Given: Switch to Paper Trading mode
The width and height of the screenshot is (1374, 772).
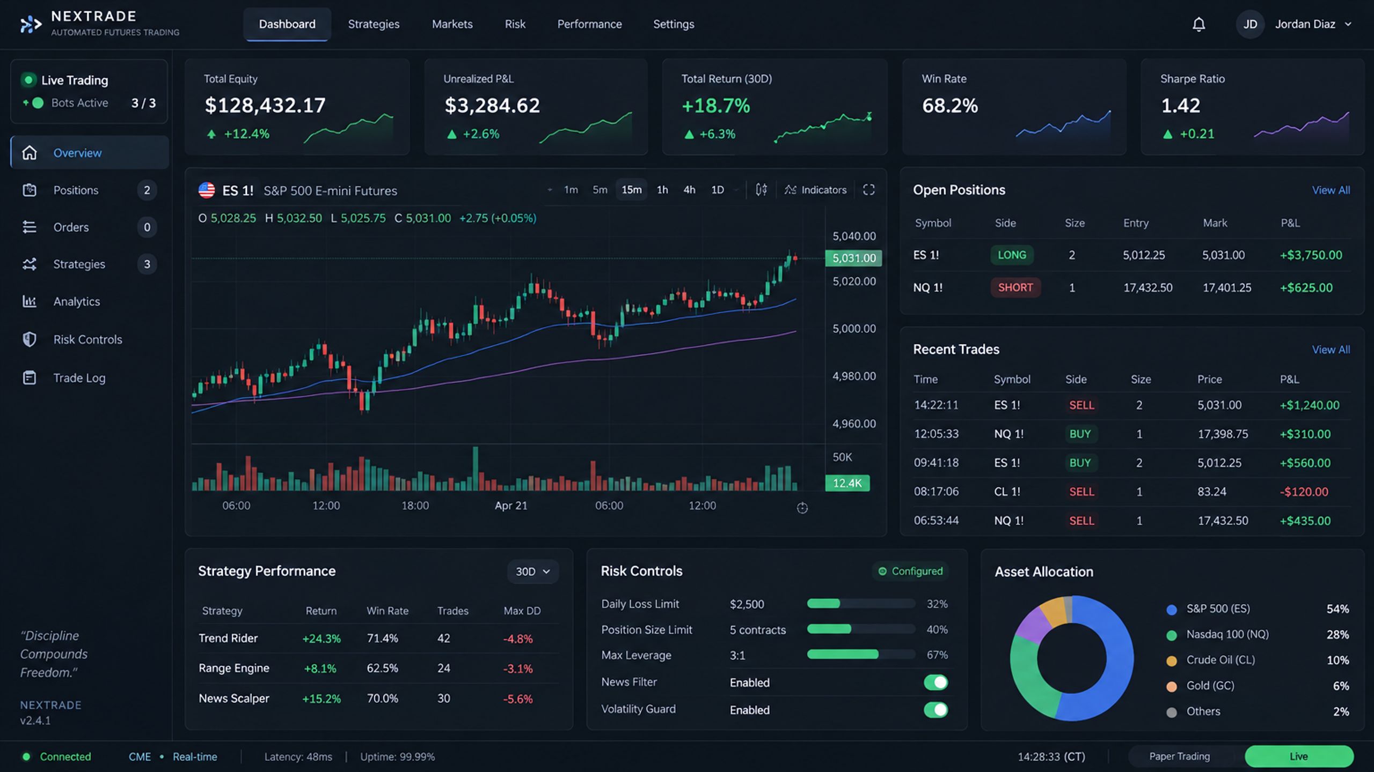Looking at the screenshot, I should click(x=1179, y=756).
